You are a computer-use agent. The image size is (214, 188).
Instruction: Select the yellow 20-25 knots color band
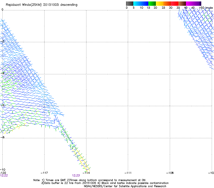(160, 3)
